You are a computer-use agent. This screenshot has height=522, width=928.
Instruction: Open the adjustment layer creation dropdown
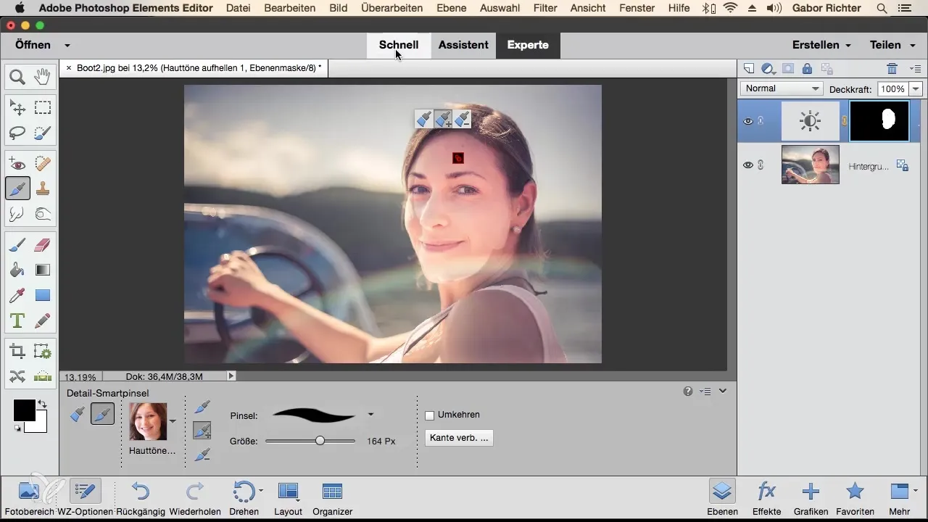768,69
